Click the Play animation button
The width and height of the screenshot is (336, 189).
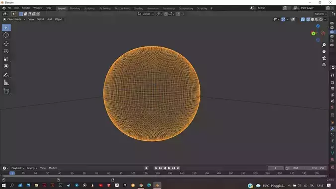tap(169, 168)
